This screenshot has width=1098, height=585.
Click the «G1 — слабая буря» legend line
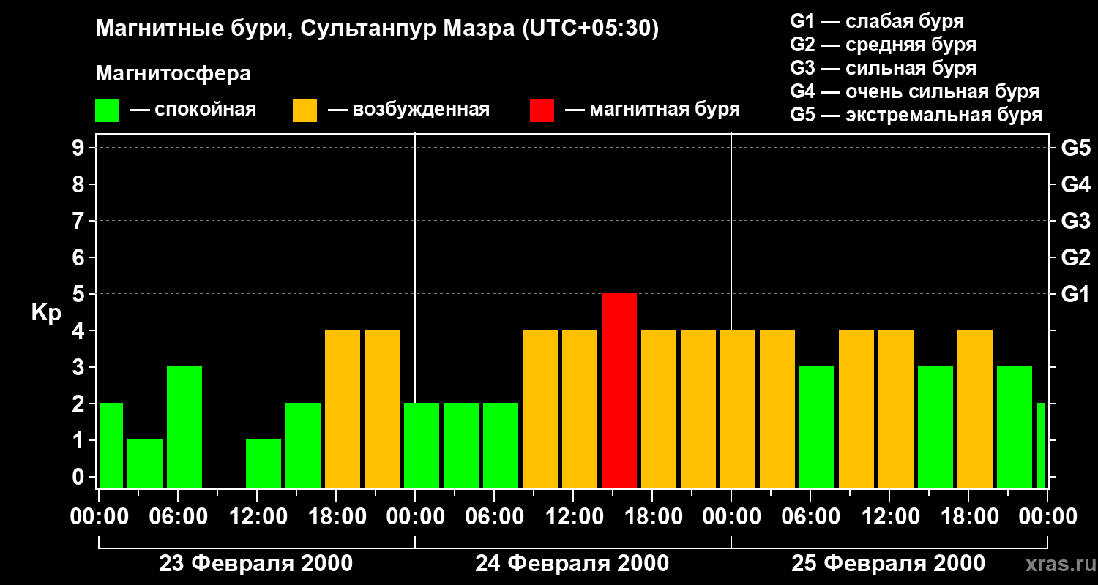click(x=877, y=21)
